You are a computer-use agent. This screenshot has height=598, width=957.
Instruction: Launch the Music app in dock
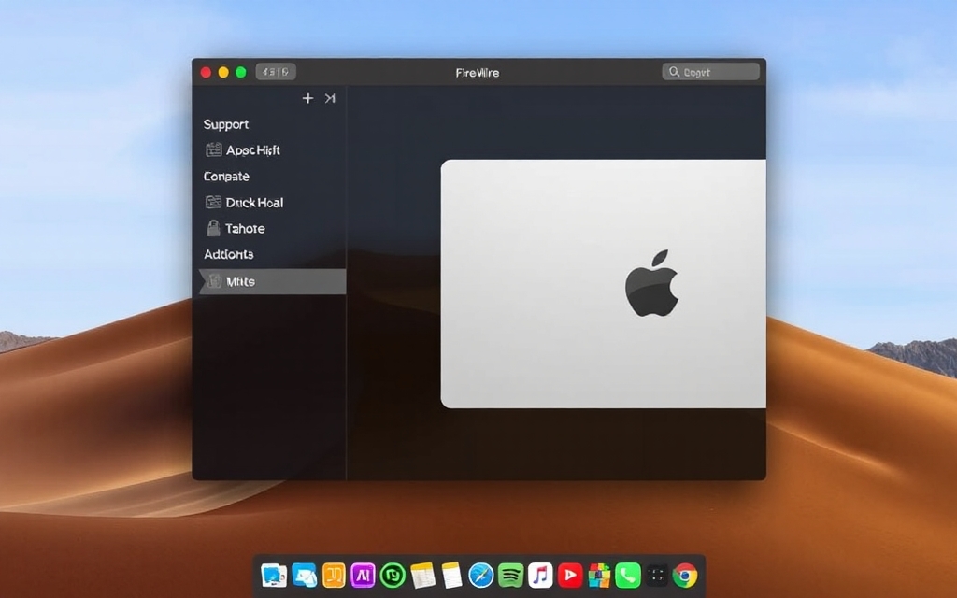(x=540, y=576)
